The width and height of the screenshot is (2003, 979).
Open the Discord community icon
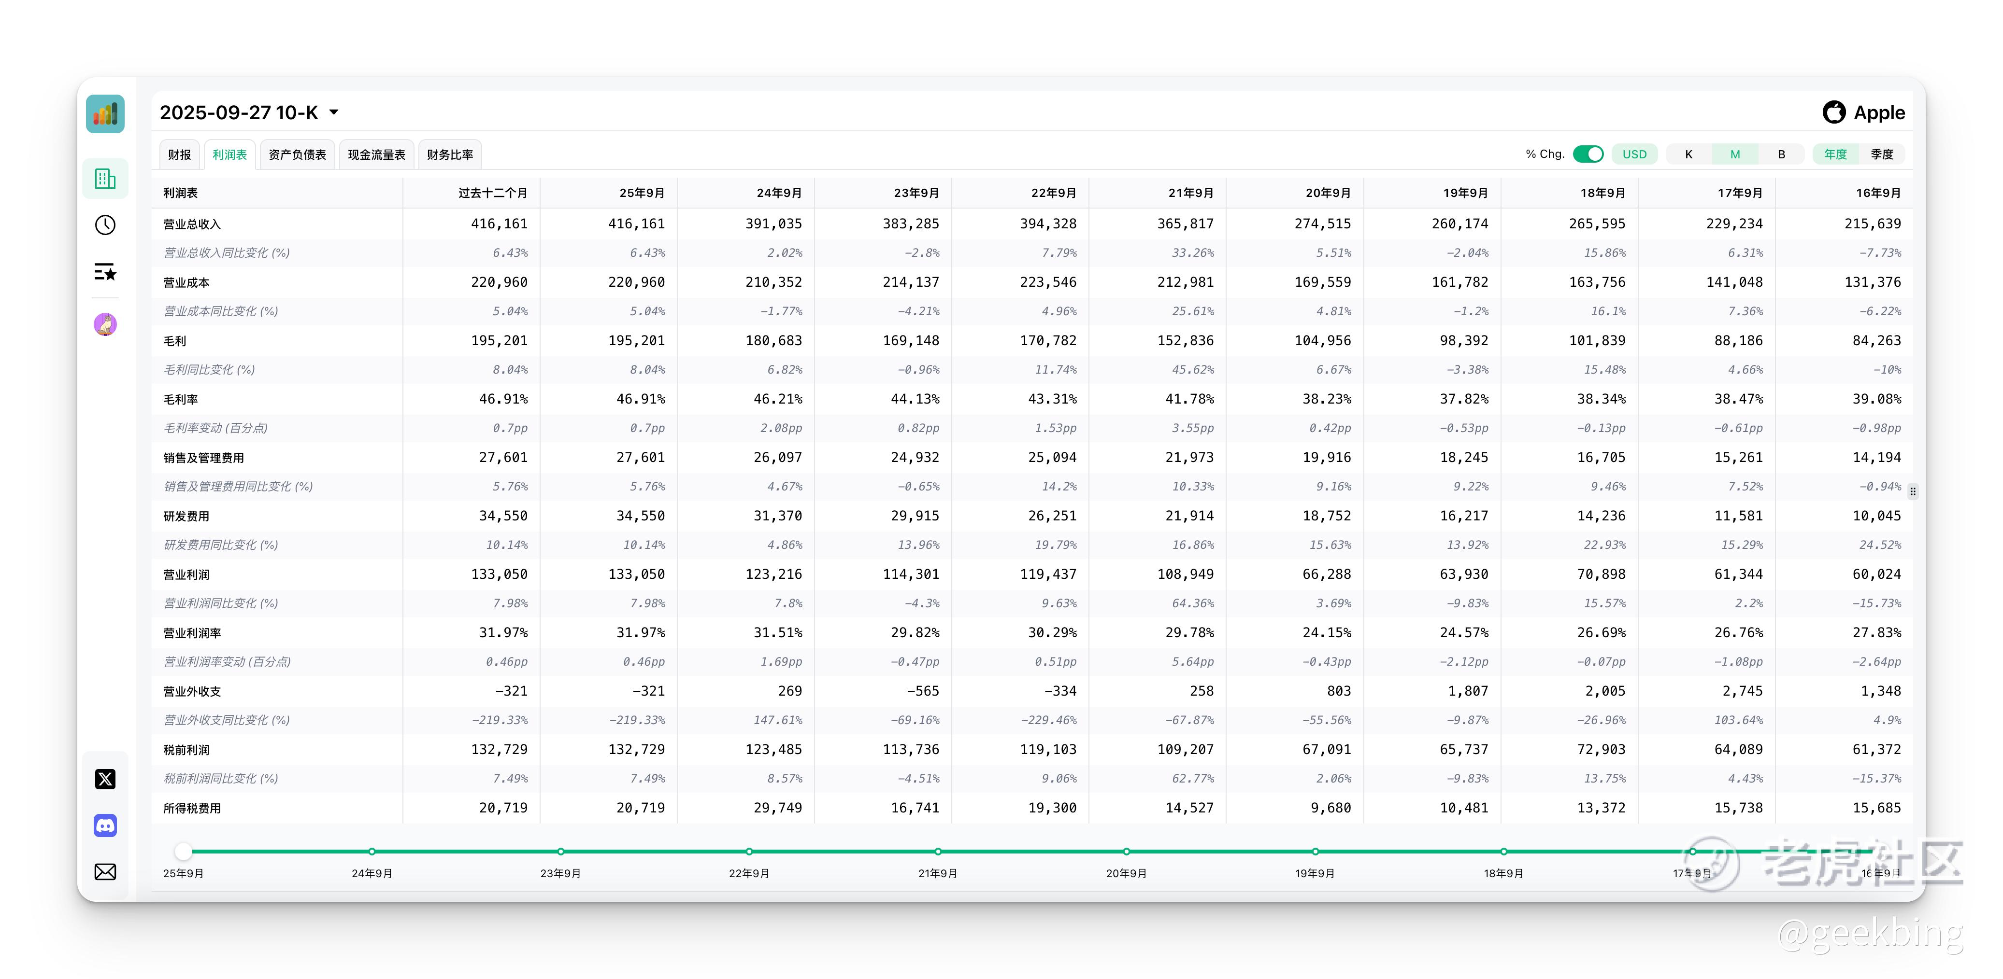coord(105,825)
